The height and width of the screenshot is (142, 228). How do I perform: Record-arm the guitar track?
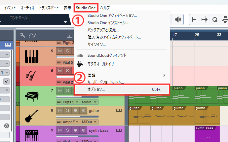click(x=75, y=110)
